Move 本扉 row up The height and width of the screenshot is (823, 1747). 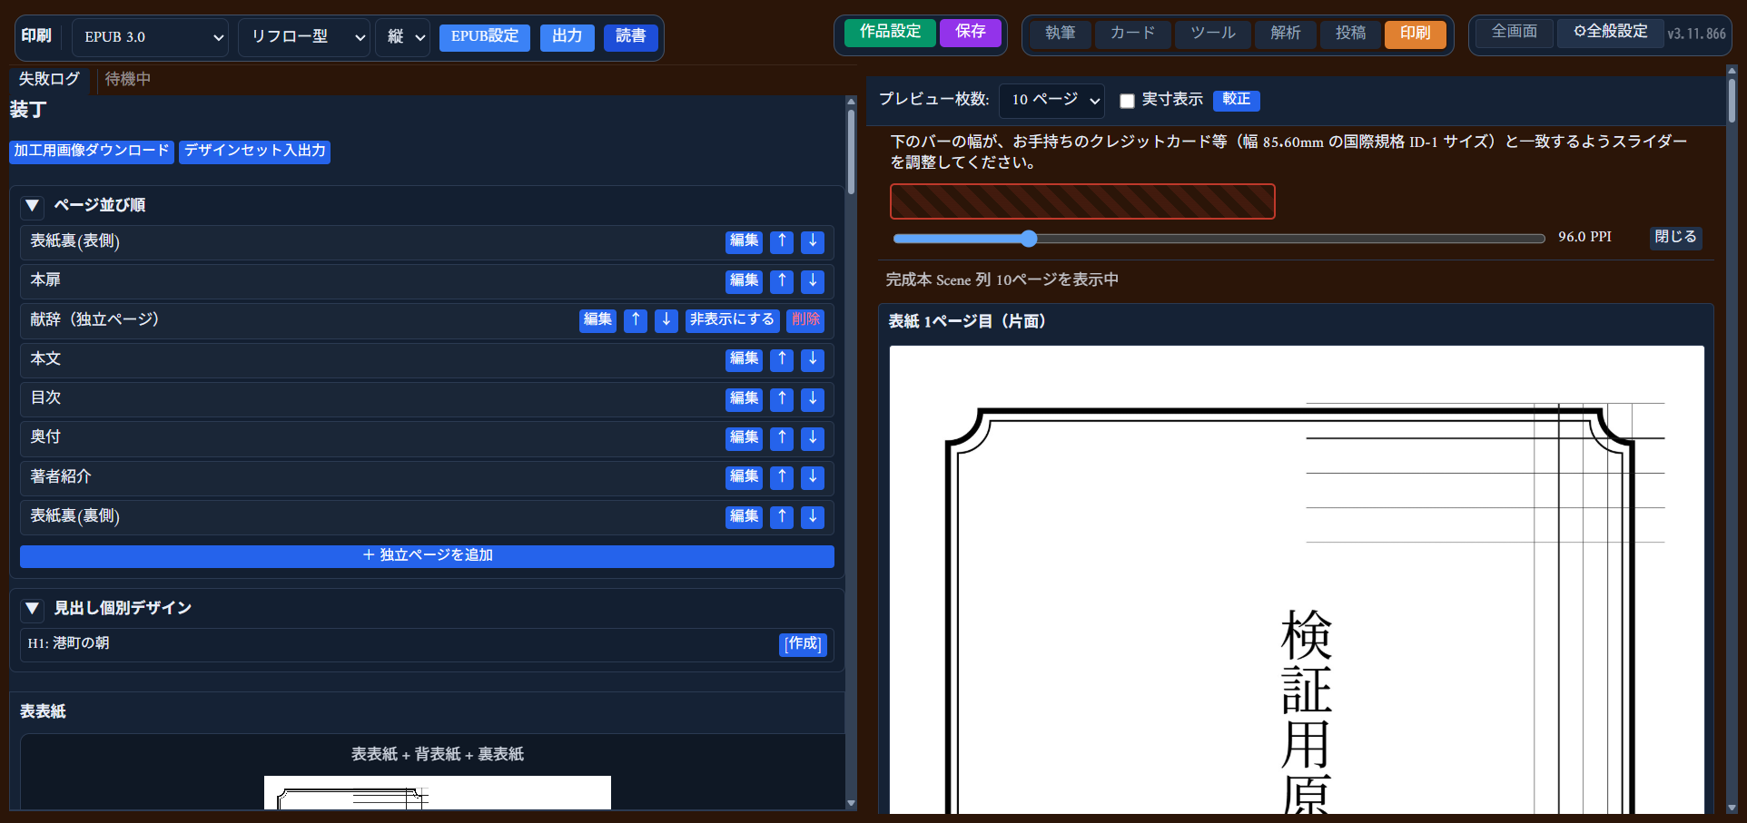[x=782, y=281]
